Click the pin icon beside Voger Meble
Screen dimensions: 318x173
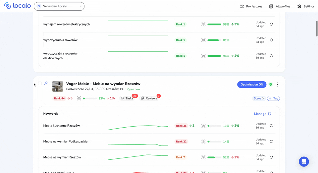click(46, 83)
